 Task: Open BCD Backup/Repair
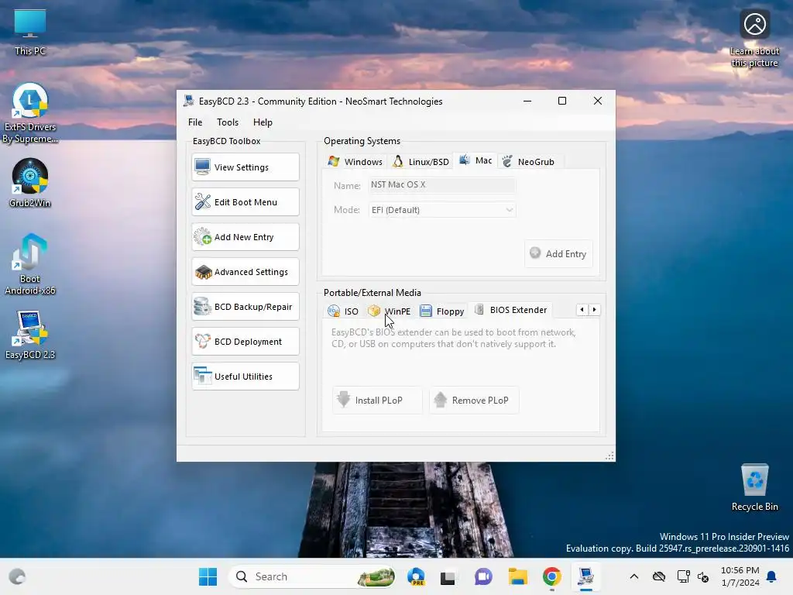245,307
